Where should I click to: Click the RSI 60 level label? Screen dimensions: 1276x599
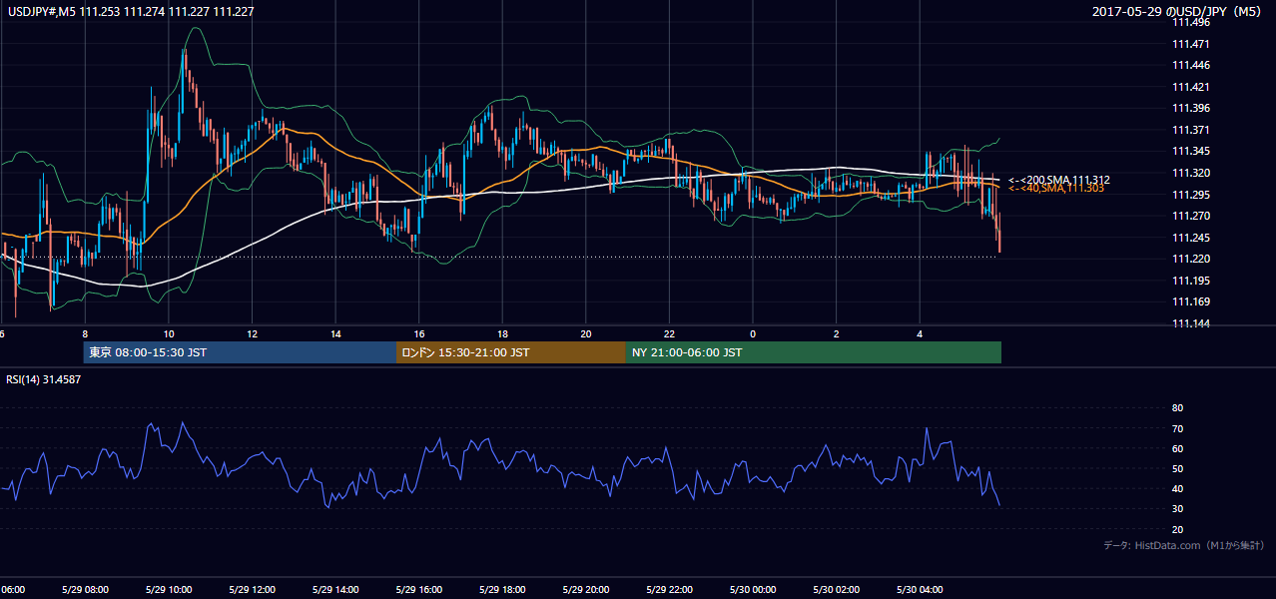1177,448
